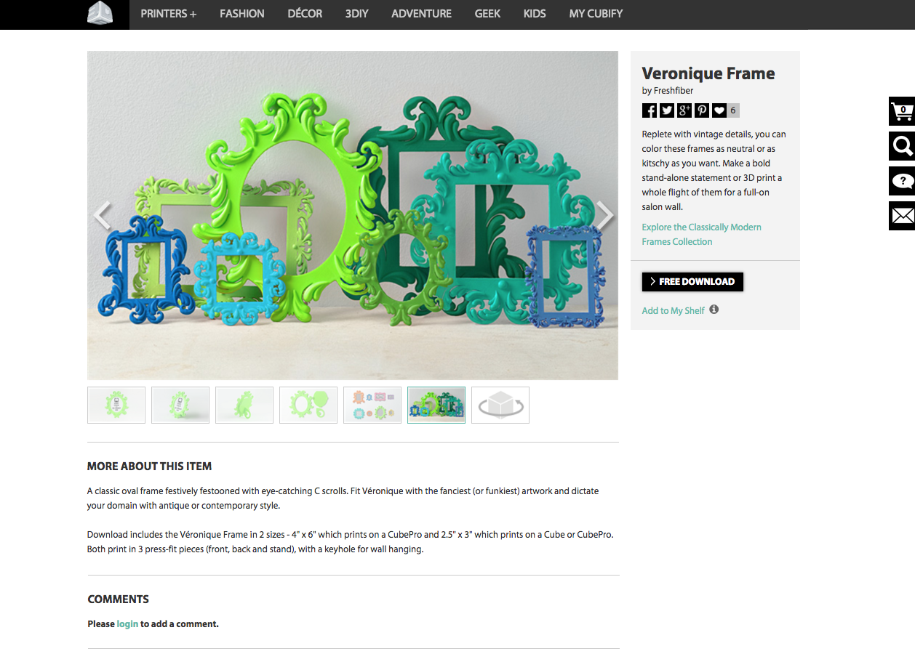The image size is (915, 654).
Task: Open the shopping cart icon
Action: (902, 111)
